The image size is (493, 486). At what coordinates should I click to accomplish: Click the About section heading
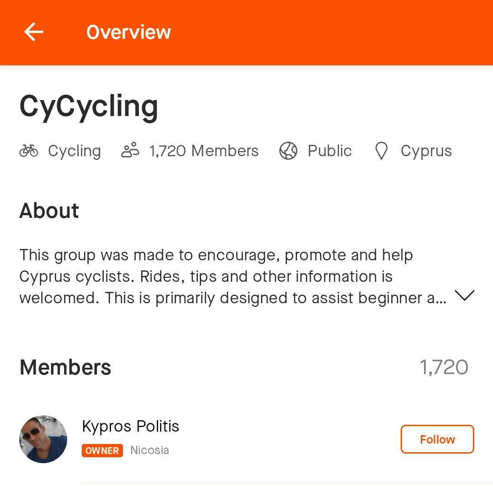coord(49,211)
